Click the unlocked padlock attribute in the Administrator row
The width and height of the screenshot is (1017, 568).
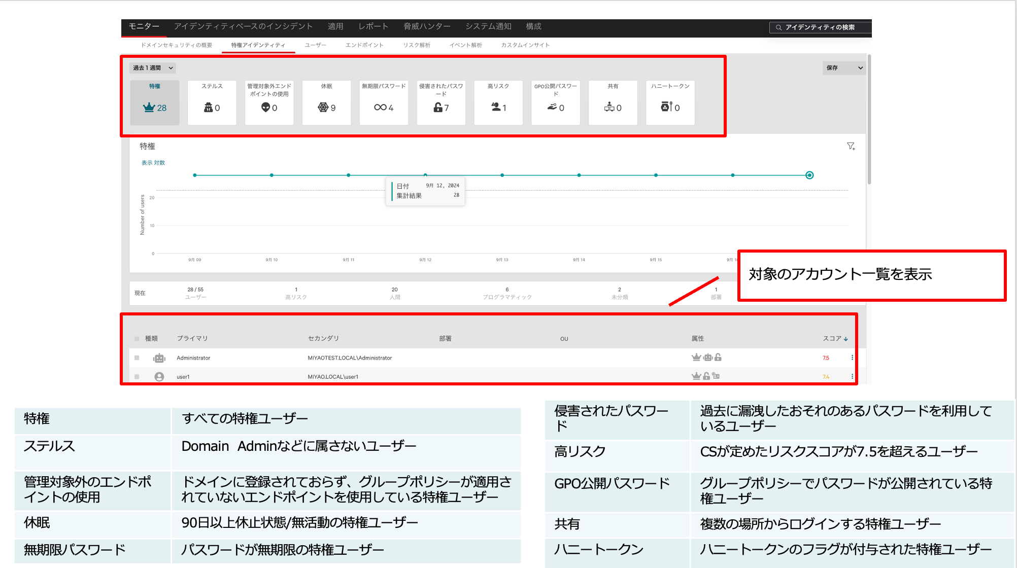718,358
